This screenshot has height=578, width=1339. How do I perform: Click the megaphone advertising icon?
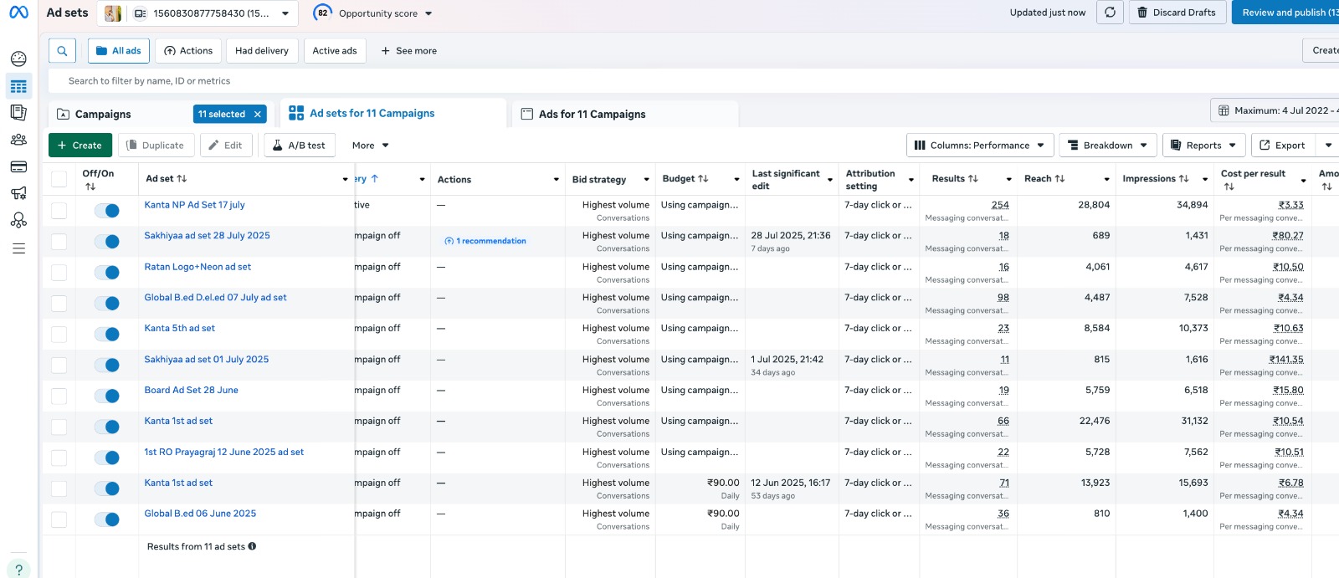click(18, 193)
